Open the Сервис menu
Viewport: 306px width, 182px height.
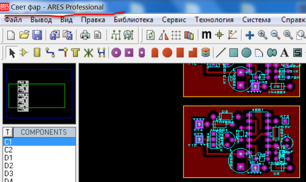tap(174, 20)
